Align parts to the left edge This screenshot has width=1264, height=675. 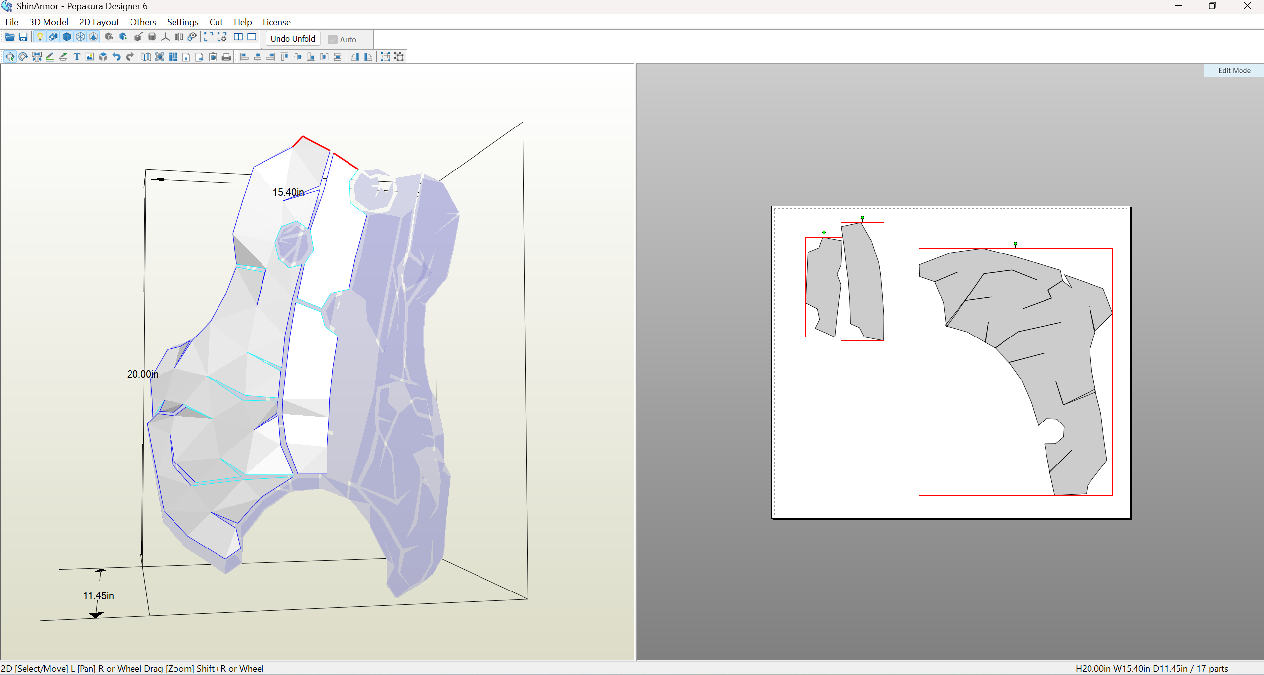244,57
